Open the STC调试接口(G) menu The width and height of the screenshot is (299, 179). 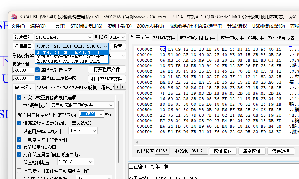click(x=86, y=26)
